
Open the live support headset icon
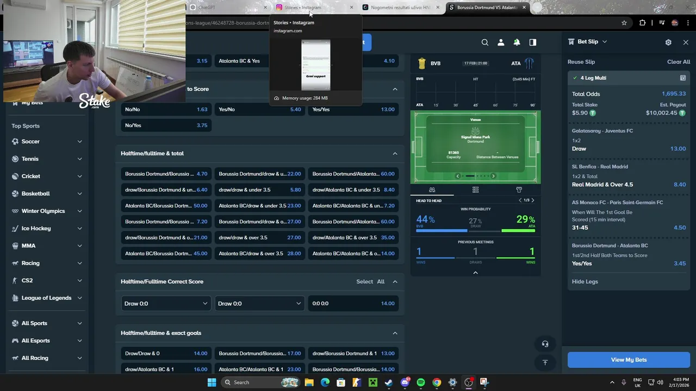(x=545, y=344)
